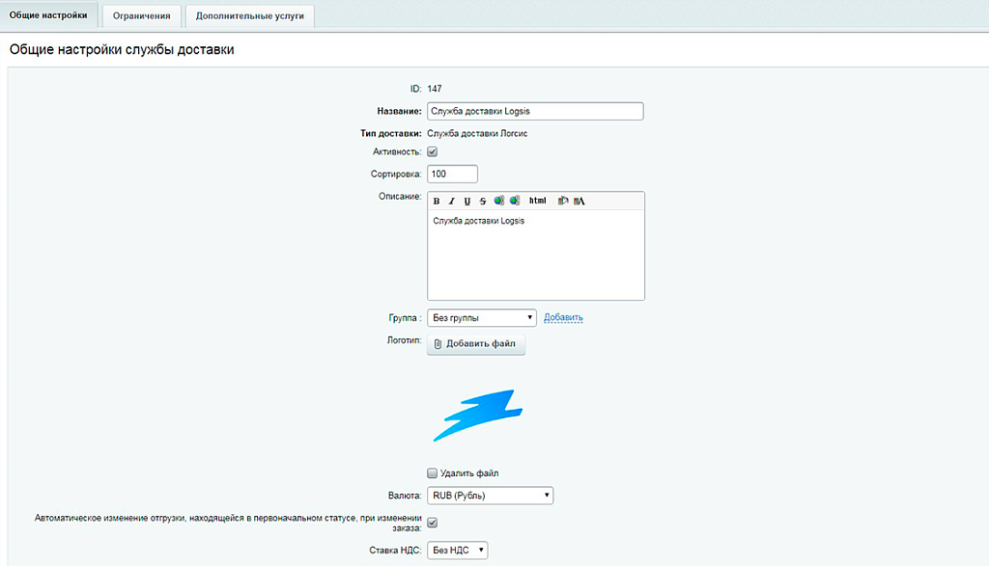Click the Добавить файл button
Viewport: 989px width, 566px height.
(x=475, y=344)
